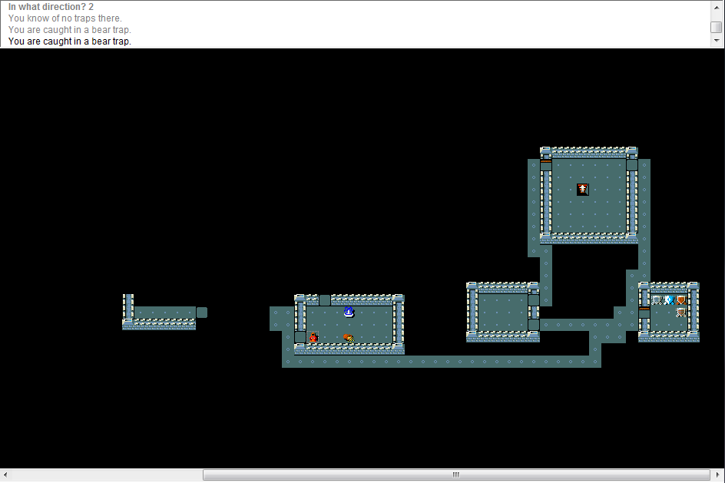Click the striped shield item in the lower row
725x483 pixels.
pos(681,313)
